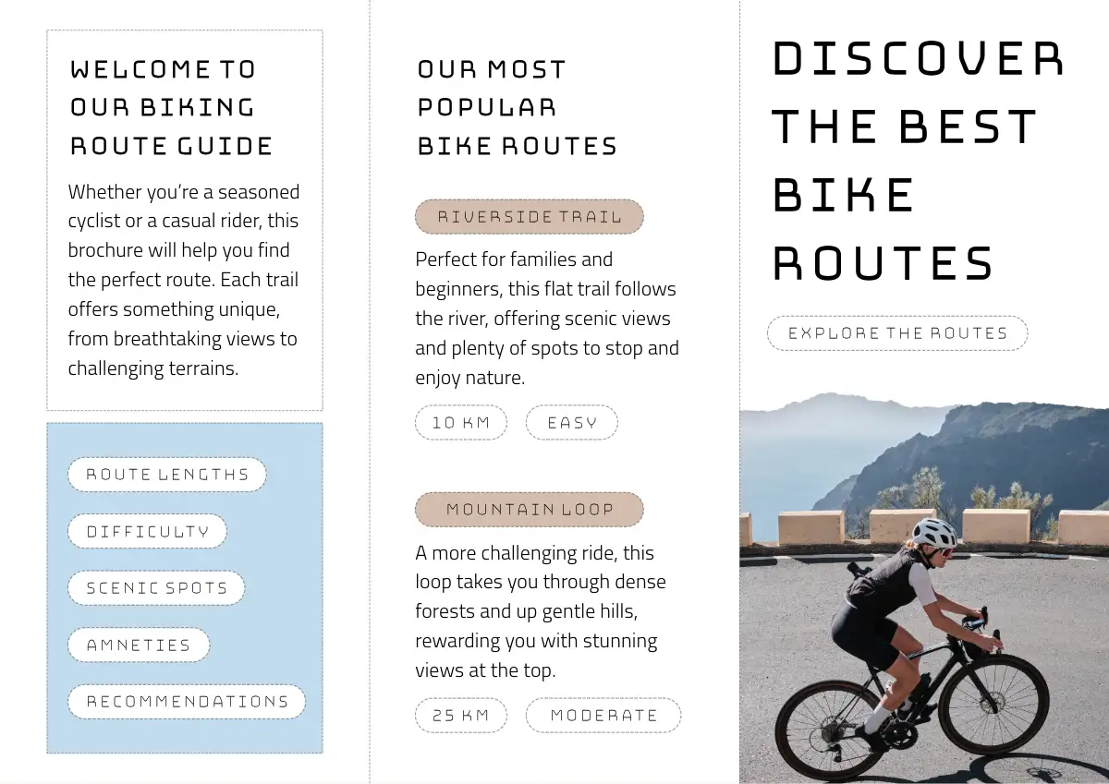Click the Welcome to Our Biking Route Guide heading
Screen dimensions: 1109x784
(171, 107)
